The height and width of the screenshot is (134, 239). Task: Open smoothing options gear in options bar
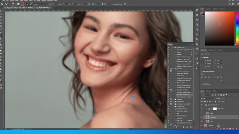pos(102,4)
